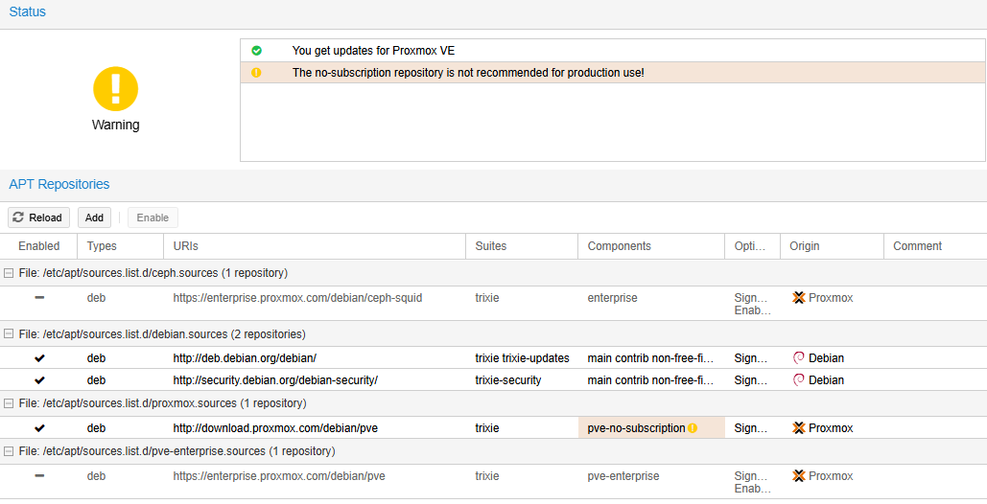This screenshot has height=504, width=987.
Task: Click options cell in pve-enterprise row
Action: coord(752,483)
